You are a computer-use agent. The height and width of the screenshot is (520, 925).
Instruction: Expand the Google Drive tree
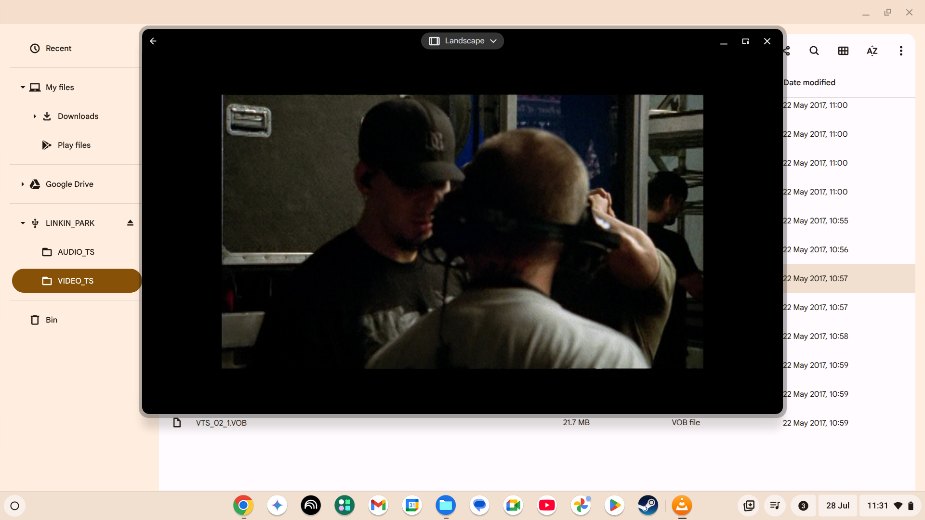pos(23,184)
